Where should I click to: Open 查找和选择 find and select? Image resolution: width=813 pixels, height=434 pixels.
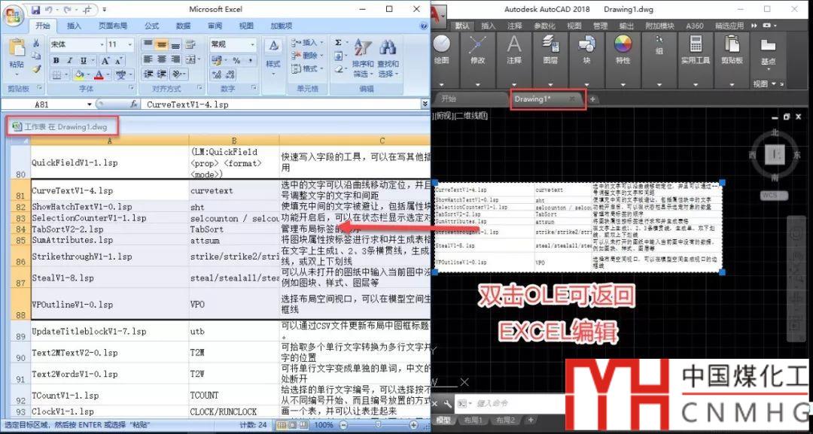pyautogui.click(x=388, y=59)
